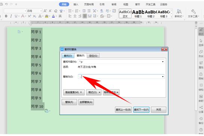
Task: Switch to the 定位(G) tab in dialog
Action: 93,56
